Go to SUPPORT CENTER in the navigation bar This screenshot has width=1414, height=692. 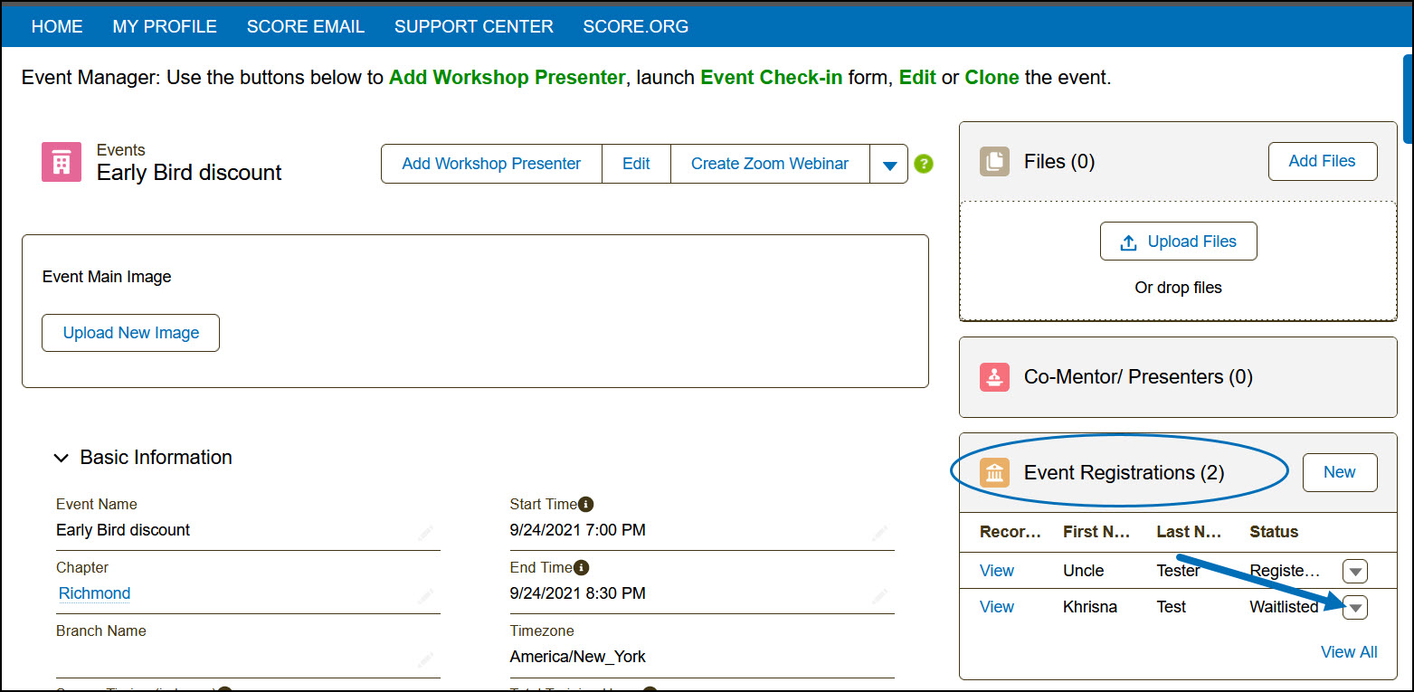(x=473, y=26)
